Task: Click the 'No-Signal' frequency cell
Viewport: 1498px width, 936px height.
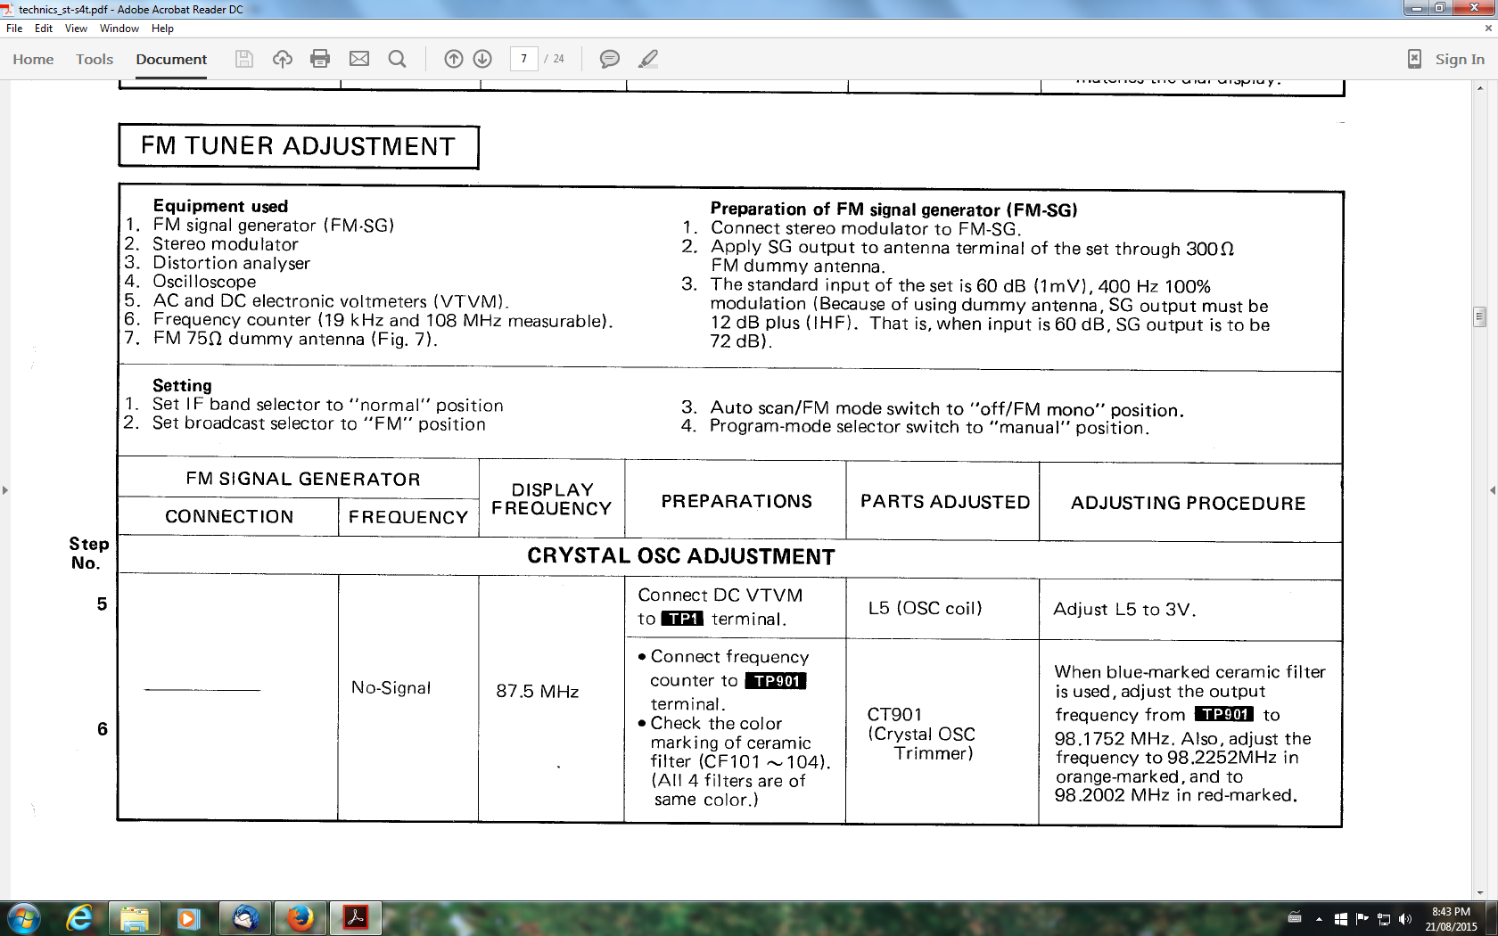Action: [x=391, y=687]
